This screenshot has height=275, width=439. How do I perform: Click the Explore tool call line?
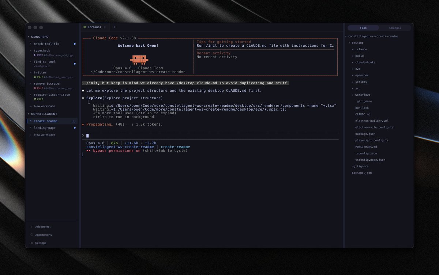pos(124,98)
